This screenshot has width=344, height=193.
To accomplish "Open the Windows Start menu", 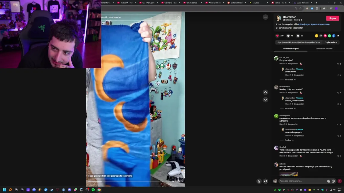I will (4, 190).
